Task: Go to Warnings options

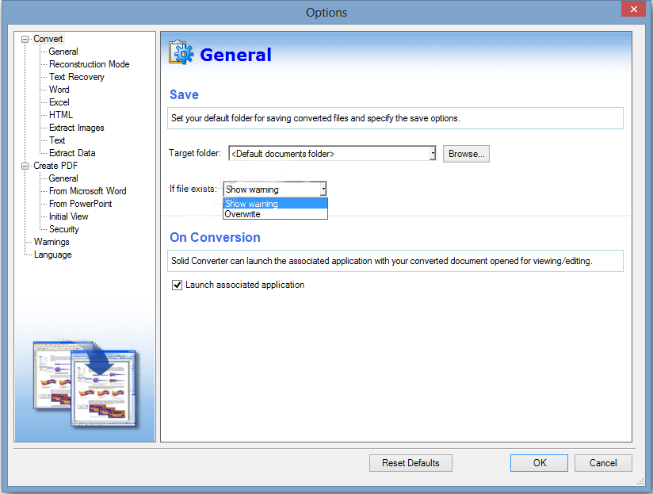Action: point(52,242)
